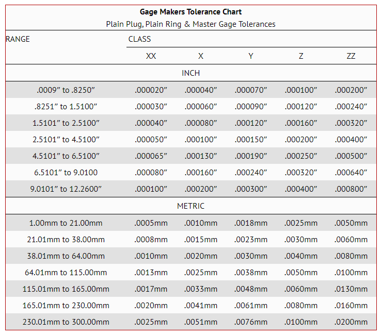Select the 230.01mm to 300.00mm range cell
The width and height of the screenshot is (382, 336).
pos(66,322)
